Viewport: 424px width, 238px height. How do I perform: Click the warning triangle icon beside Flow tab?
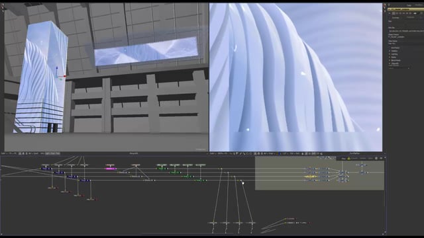click(x=349, y=159)
